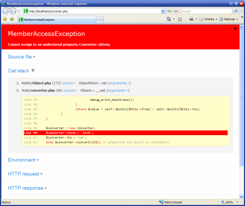Screen dimensions: 245x206
Task: Click the green Refresh page icon
Action: (169, 11)
